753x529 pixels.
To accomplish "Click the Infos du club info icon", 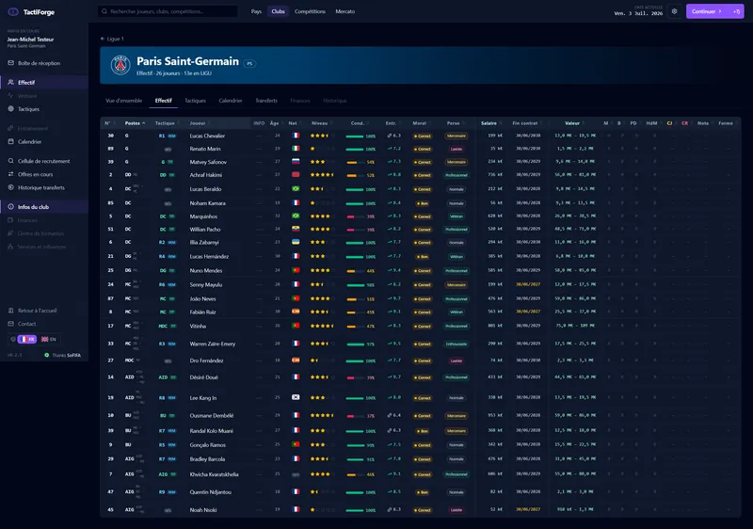I will point(11,207).
